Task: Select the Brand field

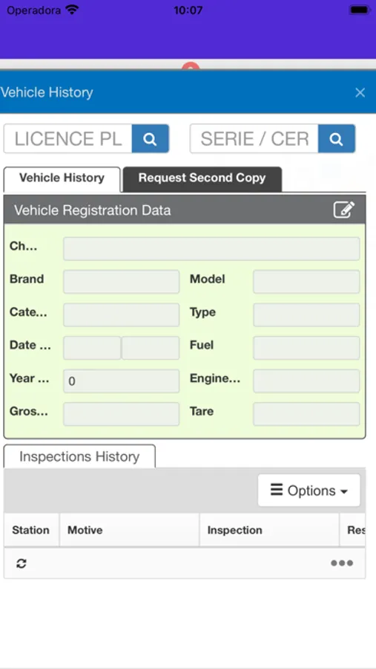Action: pyautogui.click(x=122, y=282)
